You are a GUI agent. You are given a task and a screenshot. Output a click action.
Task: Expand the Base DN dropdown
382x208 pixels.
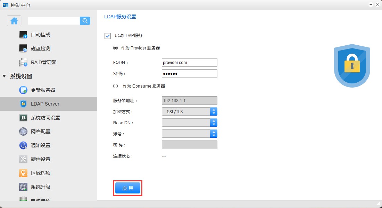190,123
